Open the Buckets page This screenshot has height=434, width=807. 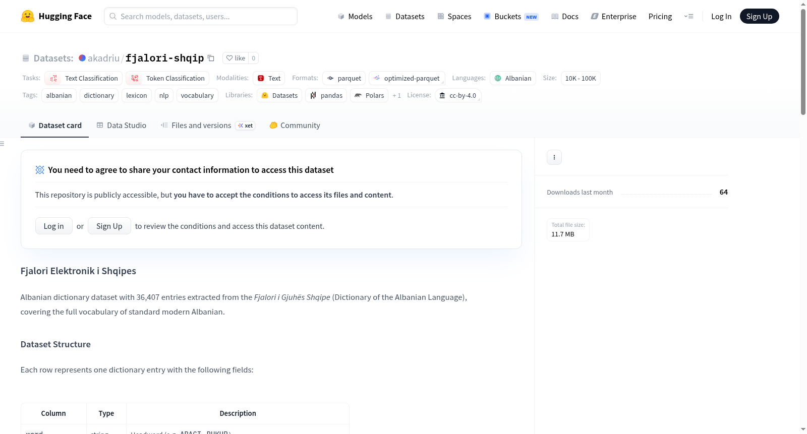click(511, 16)
